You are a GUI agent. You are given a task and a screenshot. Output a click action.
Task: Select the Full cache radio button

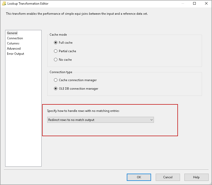pyautogui.click(x=56, y=43)
